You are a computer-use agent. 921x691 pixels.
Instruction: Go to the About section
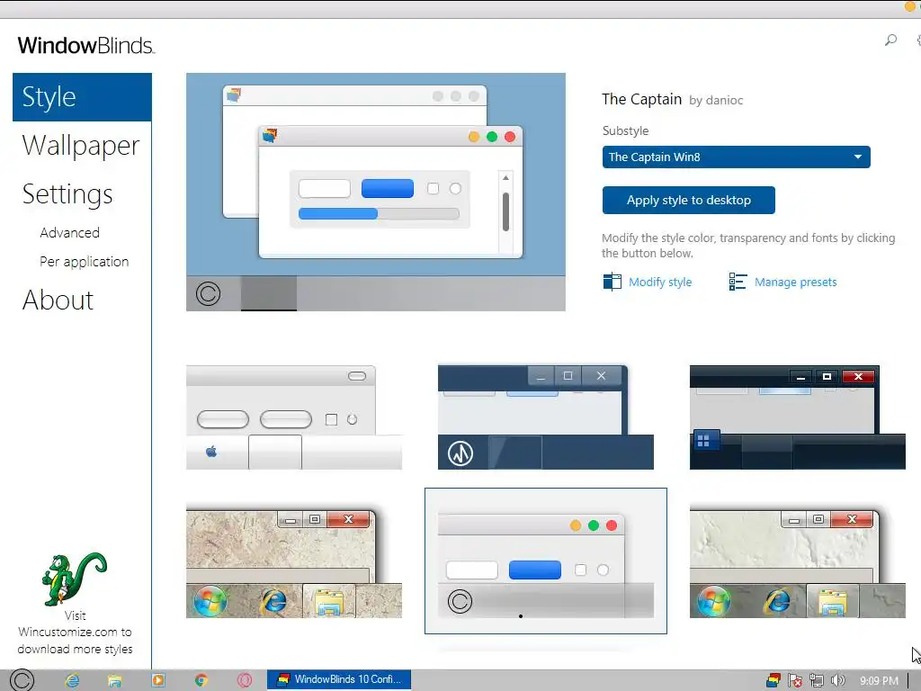58,301
